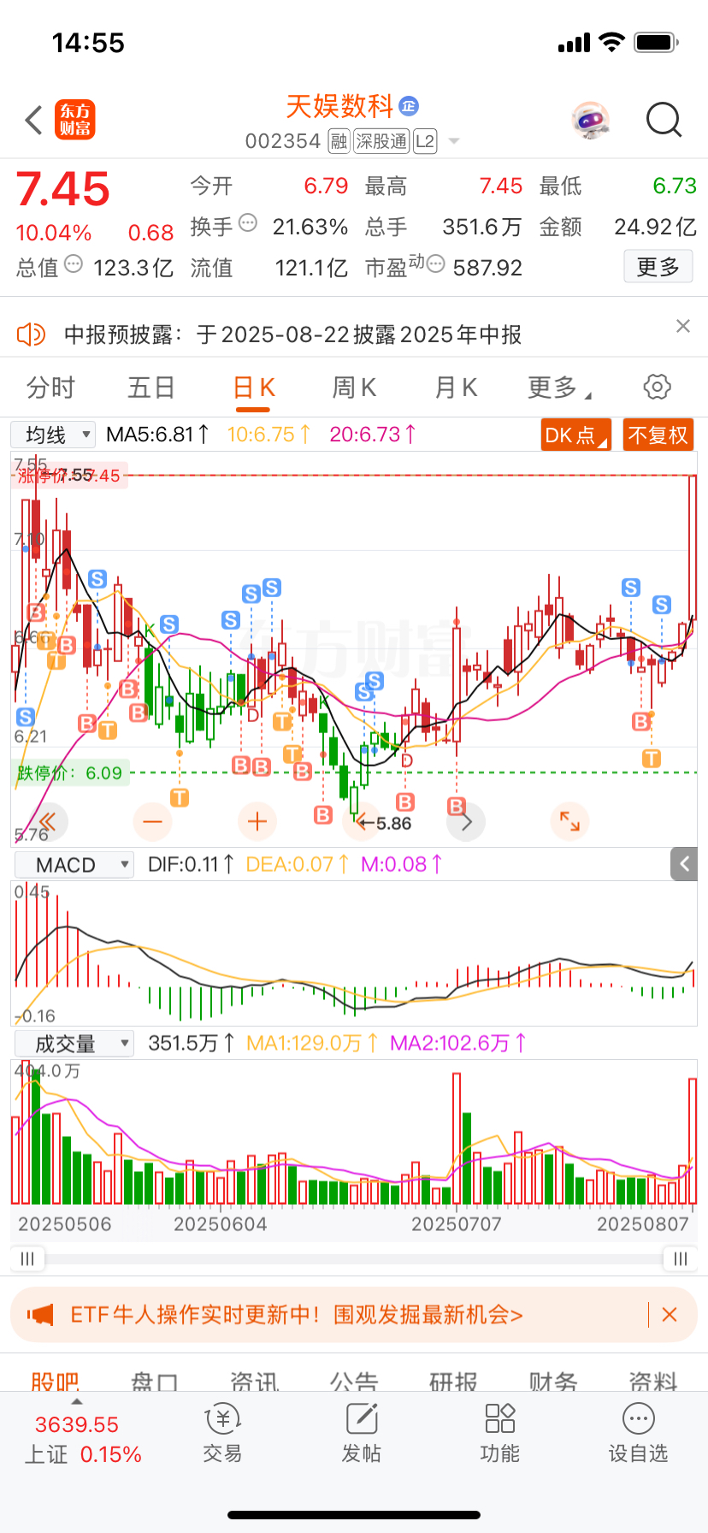Tap the 深股通 tag

pos(381,141)
